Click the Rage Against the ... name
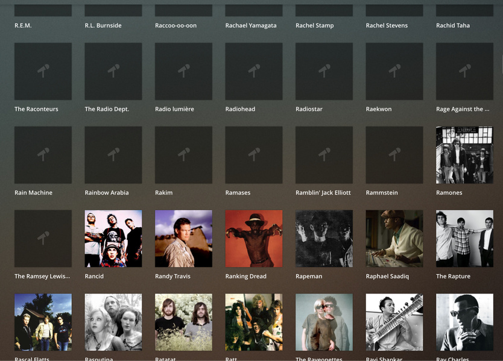Screen dimensions: 503x361 463,109
